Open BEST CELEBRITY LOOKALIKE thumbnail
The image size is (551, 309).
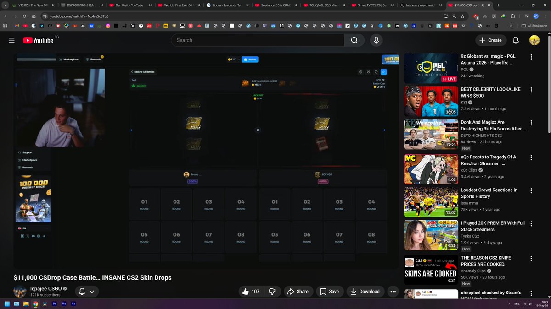[431, 101]
